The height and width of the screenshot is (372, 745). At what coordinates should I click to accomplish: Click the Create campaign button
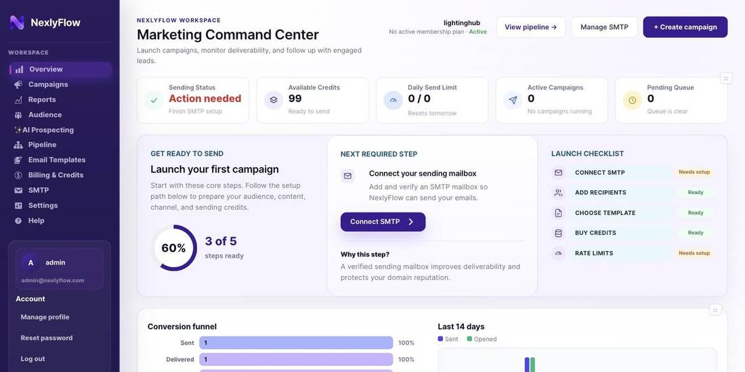click(x=685, y=27)
